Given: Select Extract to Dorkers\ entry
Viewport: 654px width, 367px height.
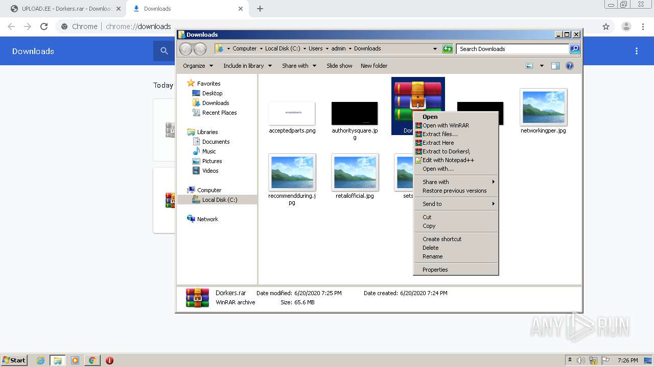Looking at the screenshot, I should (x=446, y=151).
